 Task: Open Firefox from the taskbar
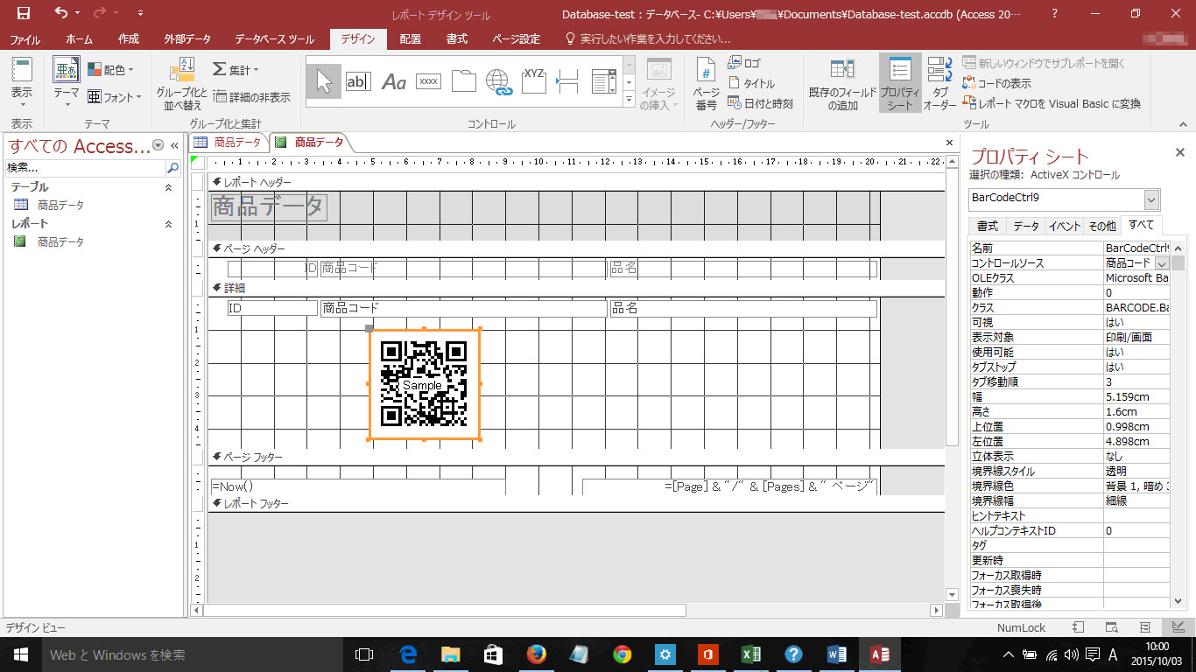click(537, 654)
